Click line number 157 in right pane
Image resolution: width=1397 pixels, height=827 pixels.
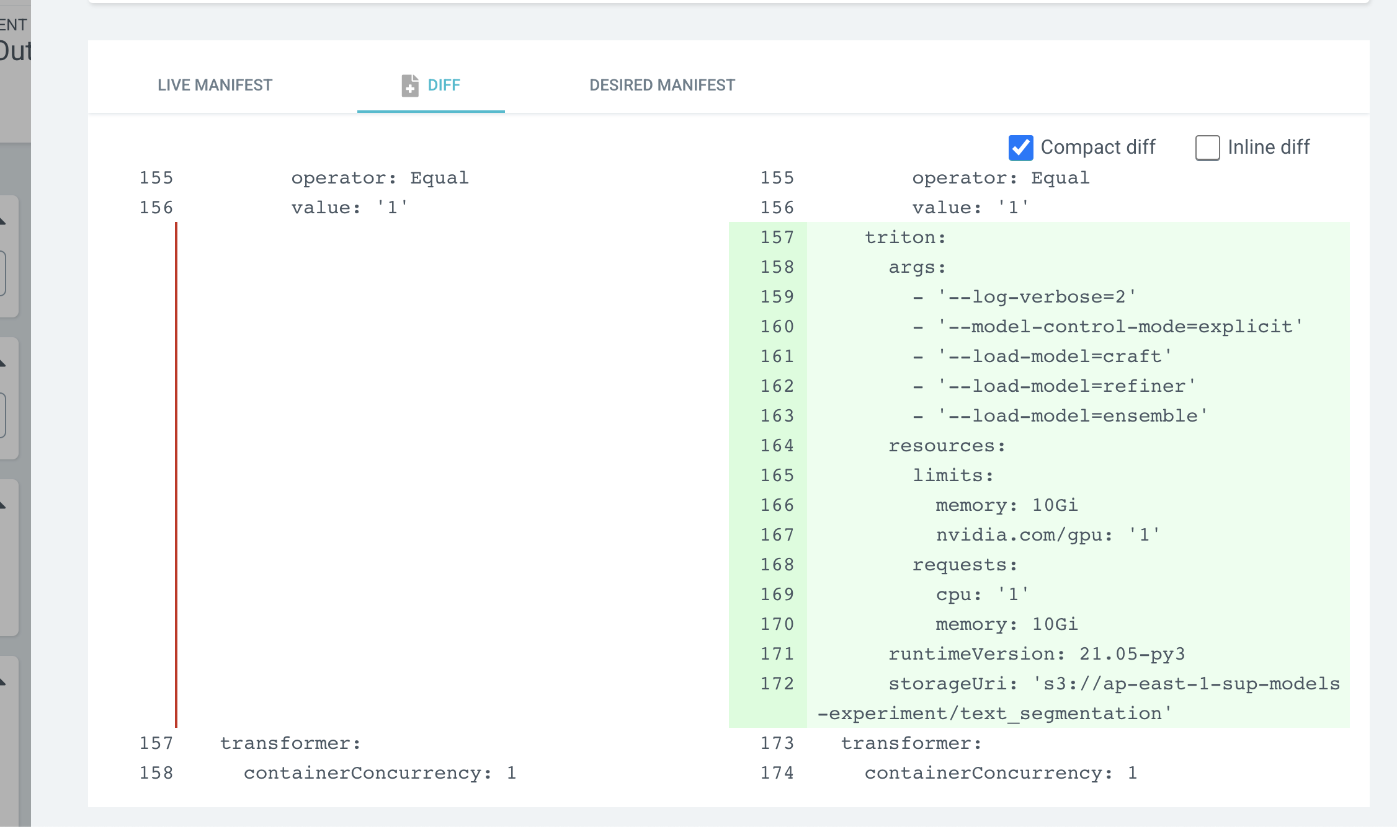(x=776, y=237)
